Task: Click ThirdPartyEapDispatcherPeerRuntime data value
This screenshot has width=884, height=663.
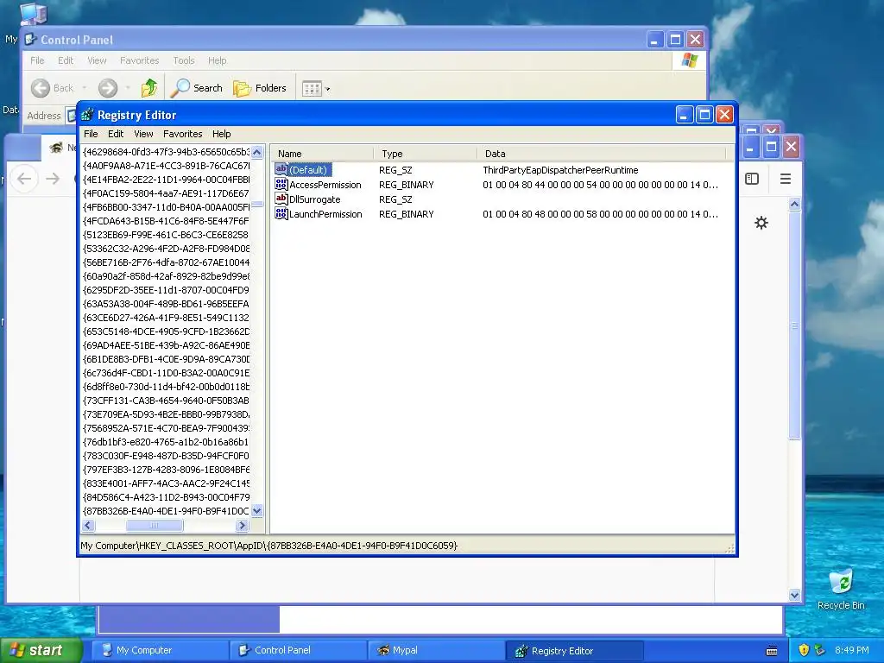Action: [560, 170]
